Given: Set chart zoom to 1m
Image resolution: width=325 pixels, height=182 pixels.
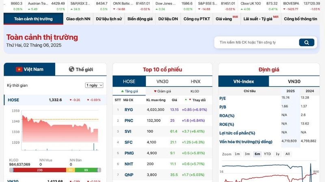Looking at the screenshot, I should (x=237, y=154).
